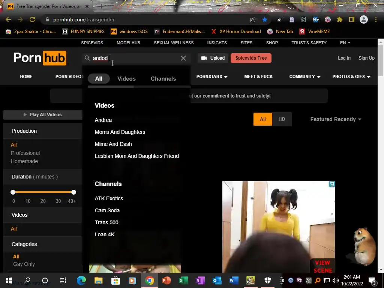Open Windows Search from the taskbar

pos(27,280)
